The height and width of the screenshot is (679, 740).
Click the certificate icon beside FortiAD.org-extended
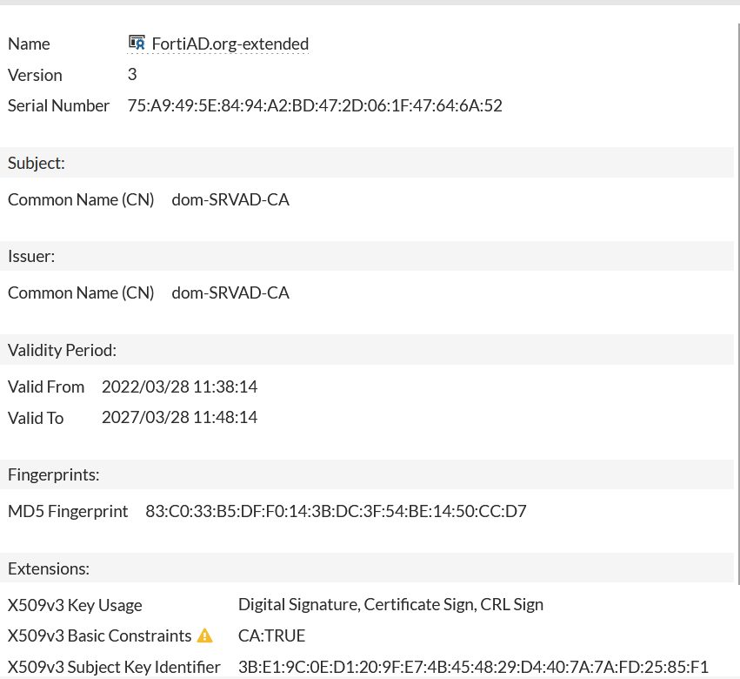pos(137,43)
